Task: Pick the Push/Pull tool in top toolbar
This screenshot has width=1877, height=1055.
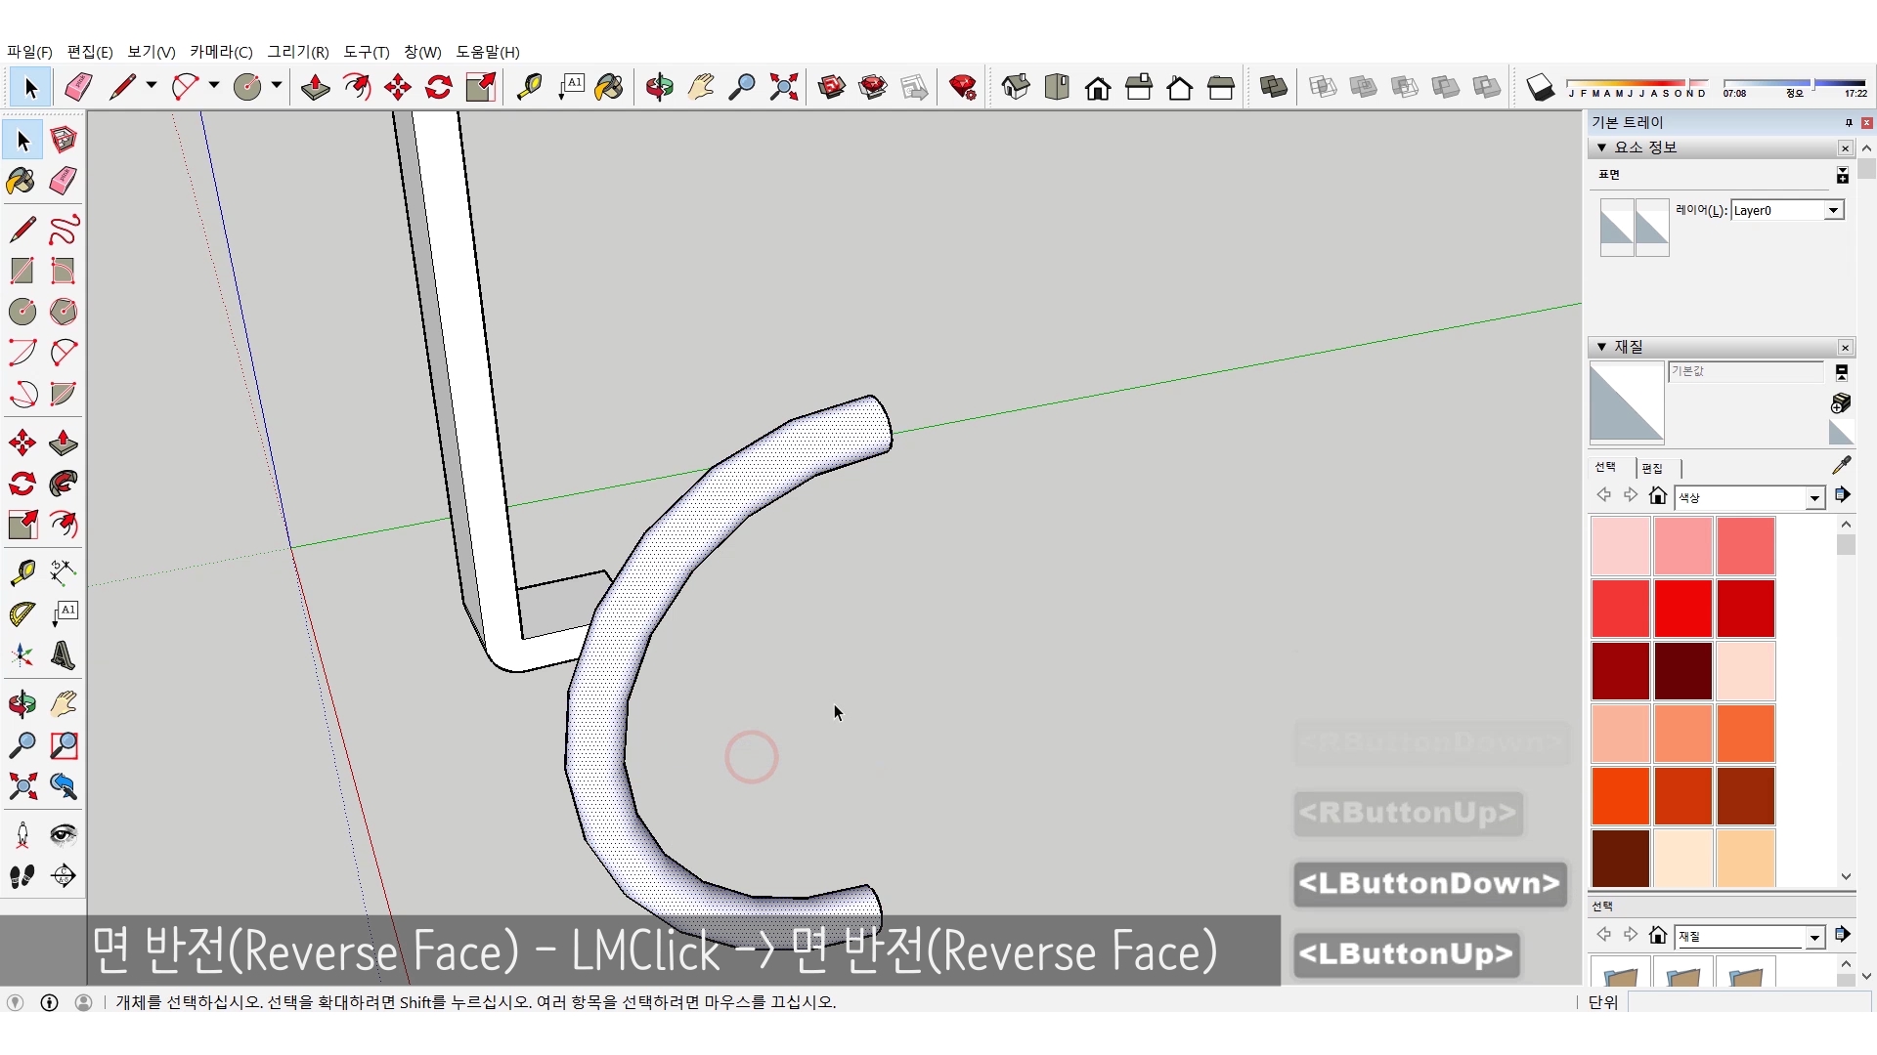Action: point(315,88)
